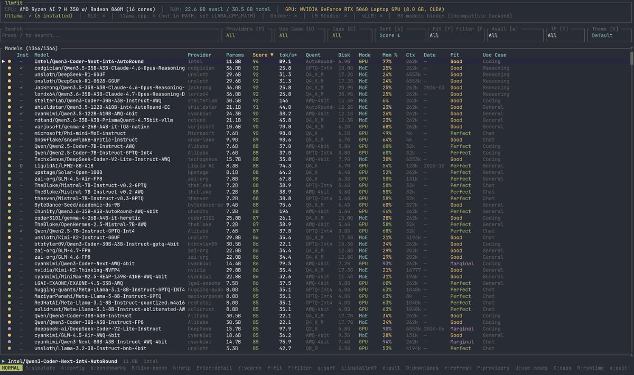The width and height of the screenshot is (634, 375).
Task: Click the Params column header
Action: click(x=235, y=55)
